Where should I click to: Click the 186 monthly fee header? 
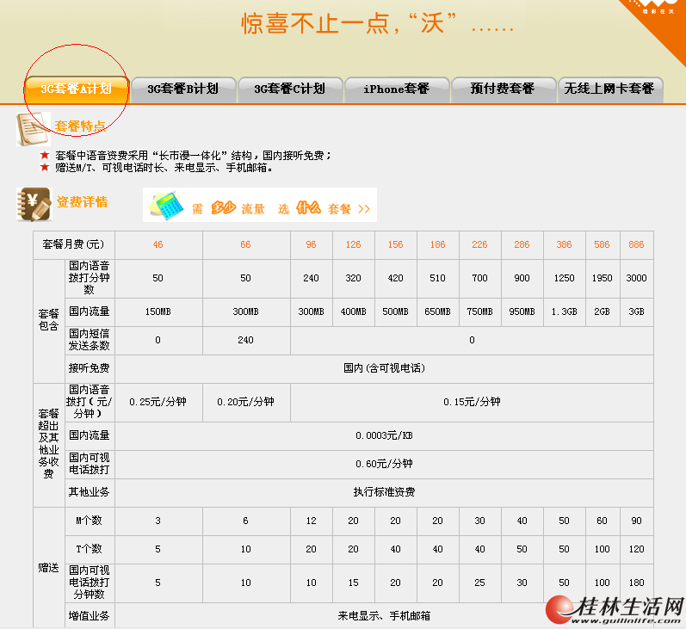click(437, 245)
